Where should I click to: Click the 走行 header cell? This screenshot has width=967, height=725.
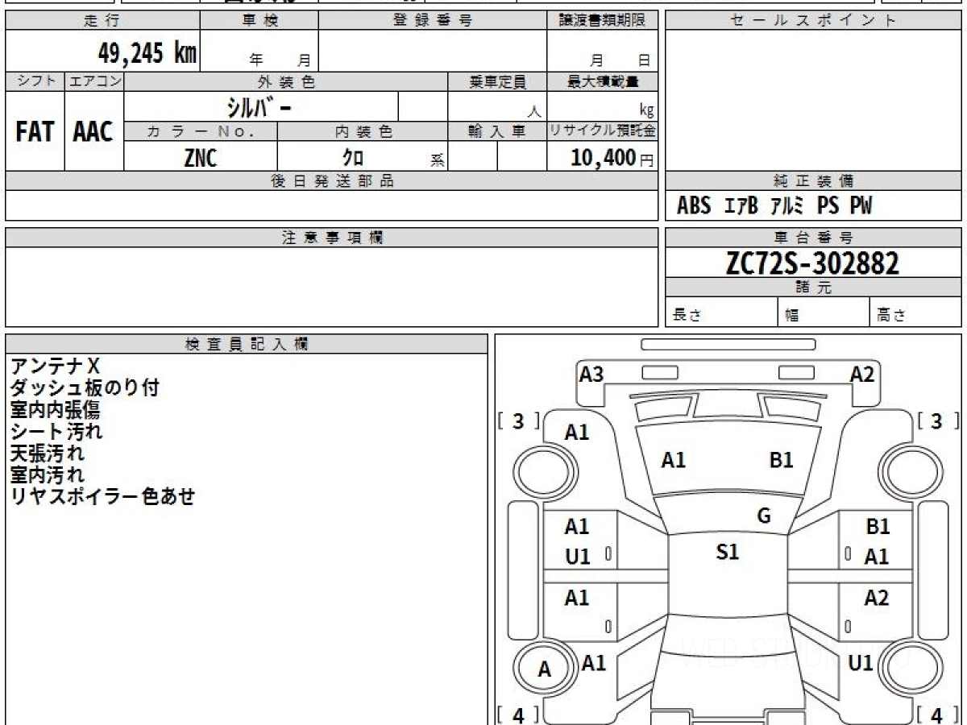[102, 21]
